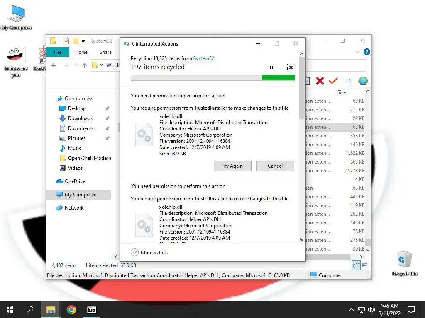Open the Quick Access Toolbar customize dropdown
The image size is (425, 318).
pos(83,41)
